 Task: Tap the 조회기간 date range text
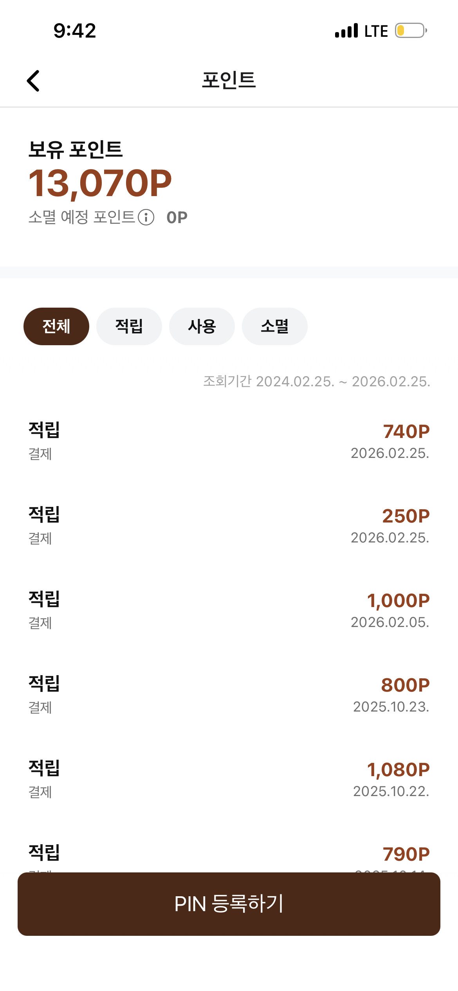tap(317, 381)
